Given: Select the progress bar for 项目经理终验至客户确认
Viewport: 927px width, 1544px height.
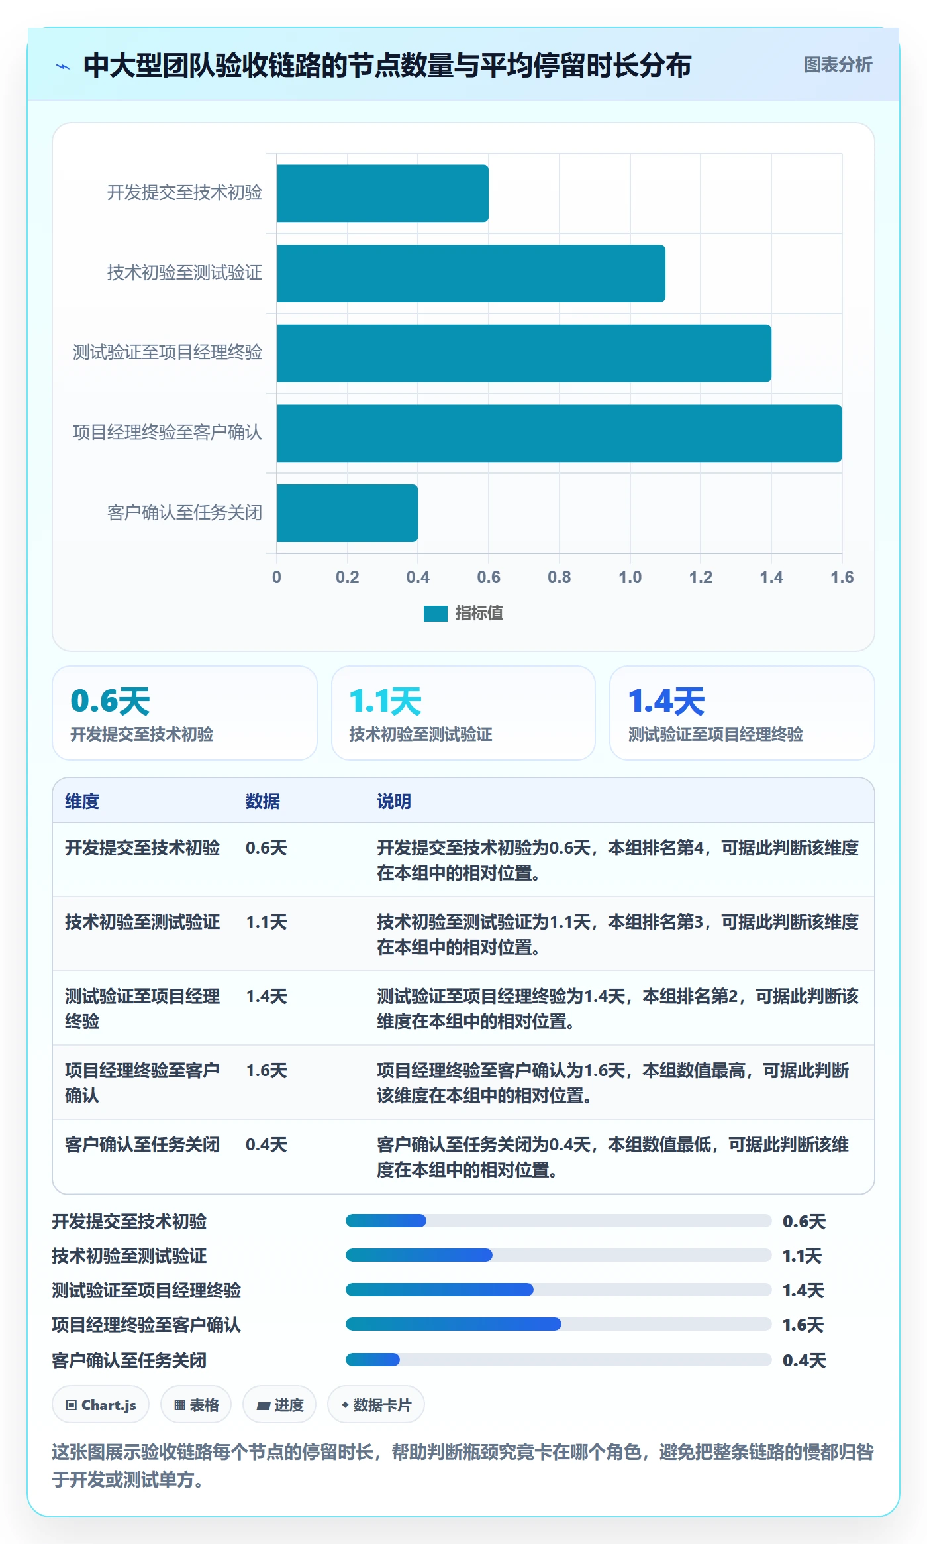Looking at the screenshot, I should [x=558, y=1324].
